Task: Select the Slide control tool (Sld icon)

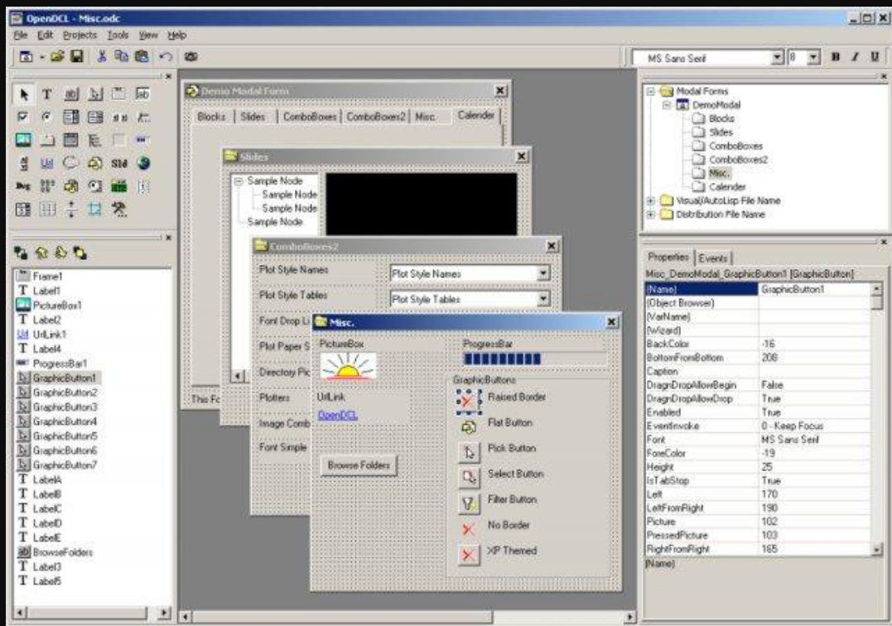Action: point(119,164)
